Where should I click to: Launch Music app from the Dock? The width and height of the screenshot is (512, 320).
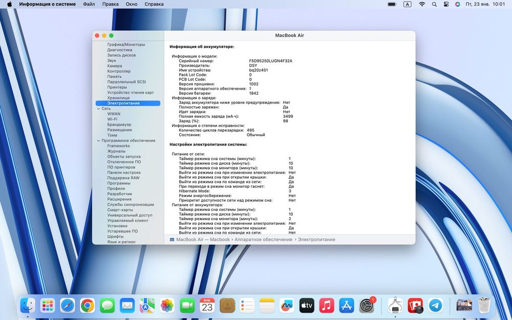coord(327,306)
